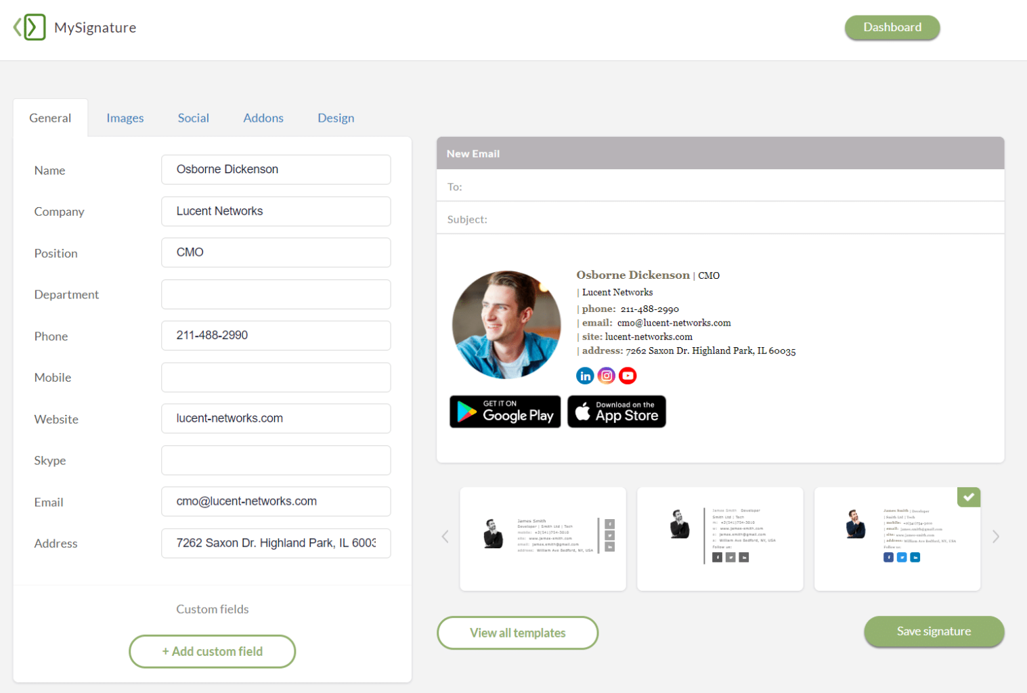The image size is (1027, 693).
Task: Open the Instagram icon in signature preview
Action: click(x=607, y=376)
